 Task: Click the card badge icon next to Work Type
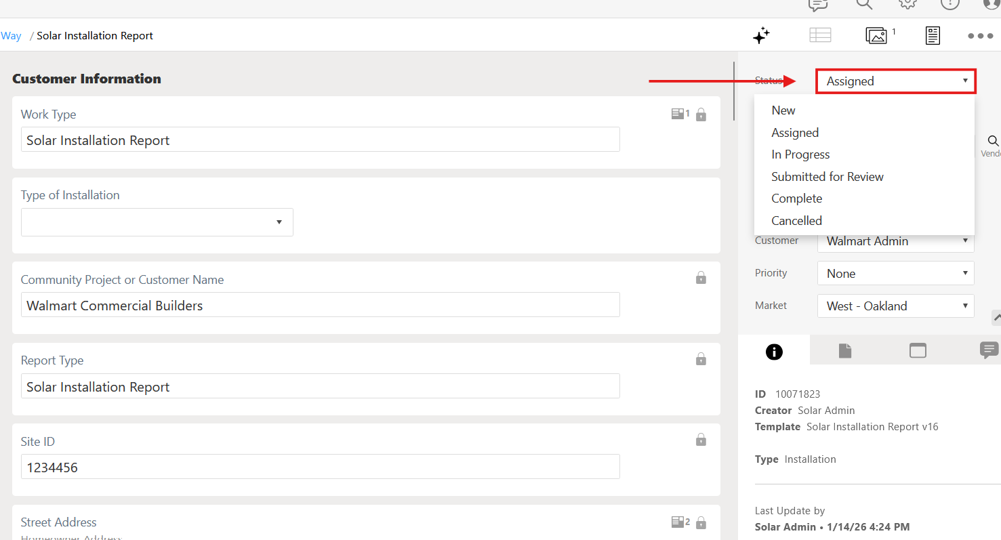[x=678, y=114]
